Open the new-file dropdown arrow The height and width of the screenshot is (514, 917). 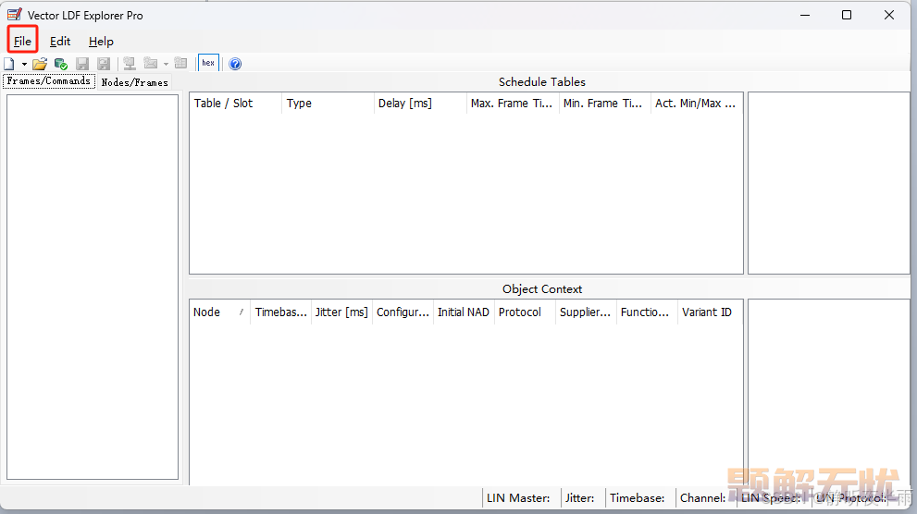[24, 65]
